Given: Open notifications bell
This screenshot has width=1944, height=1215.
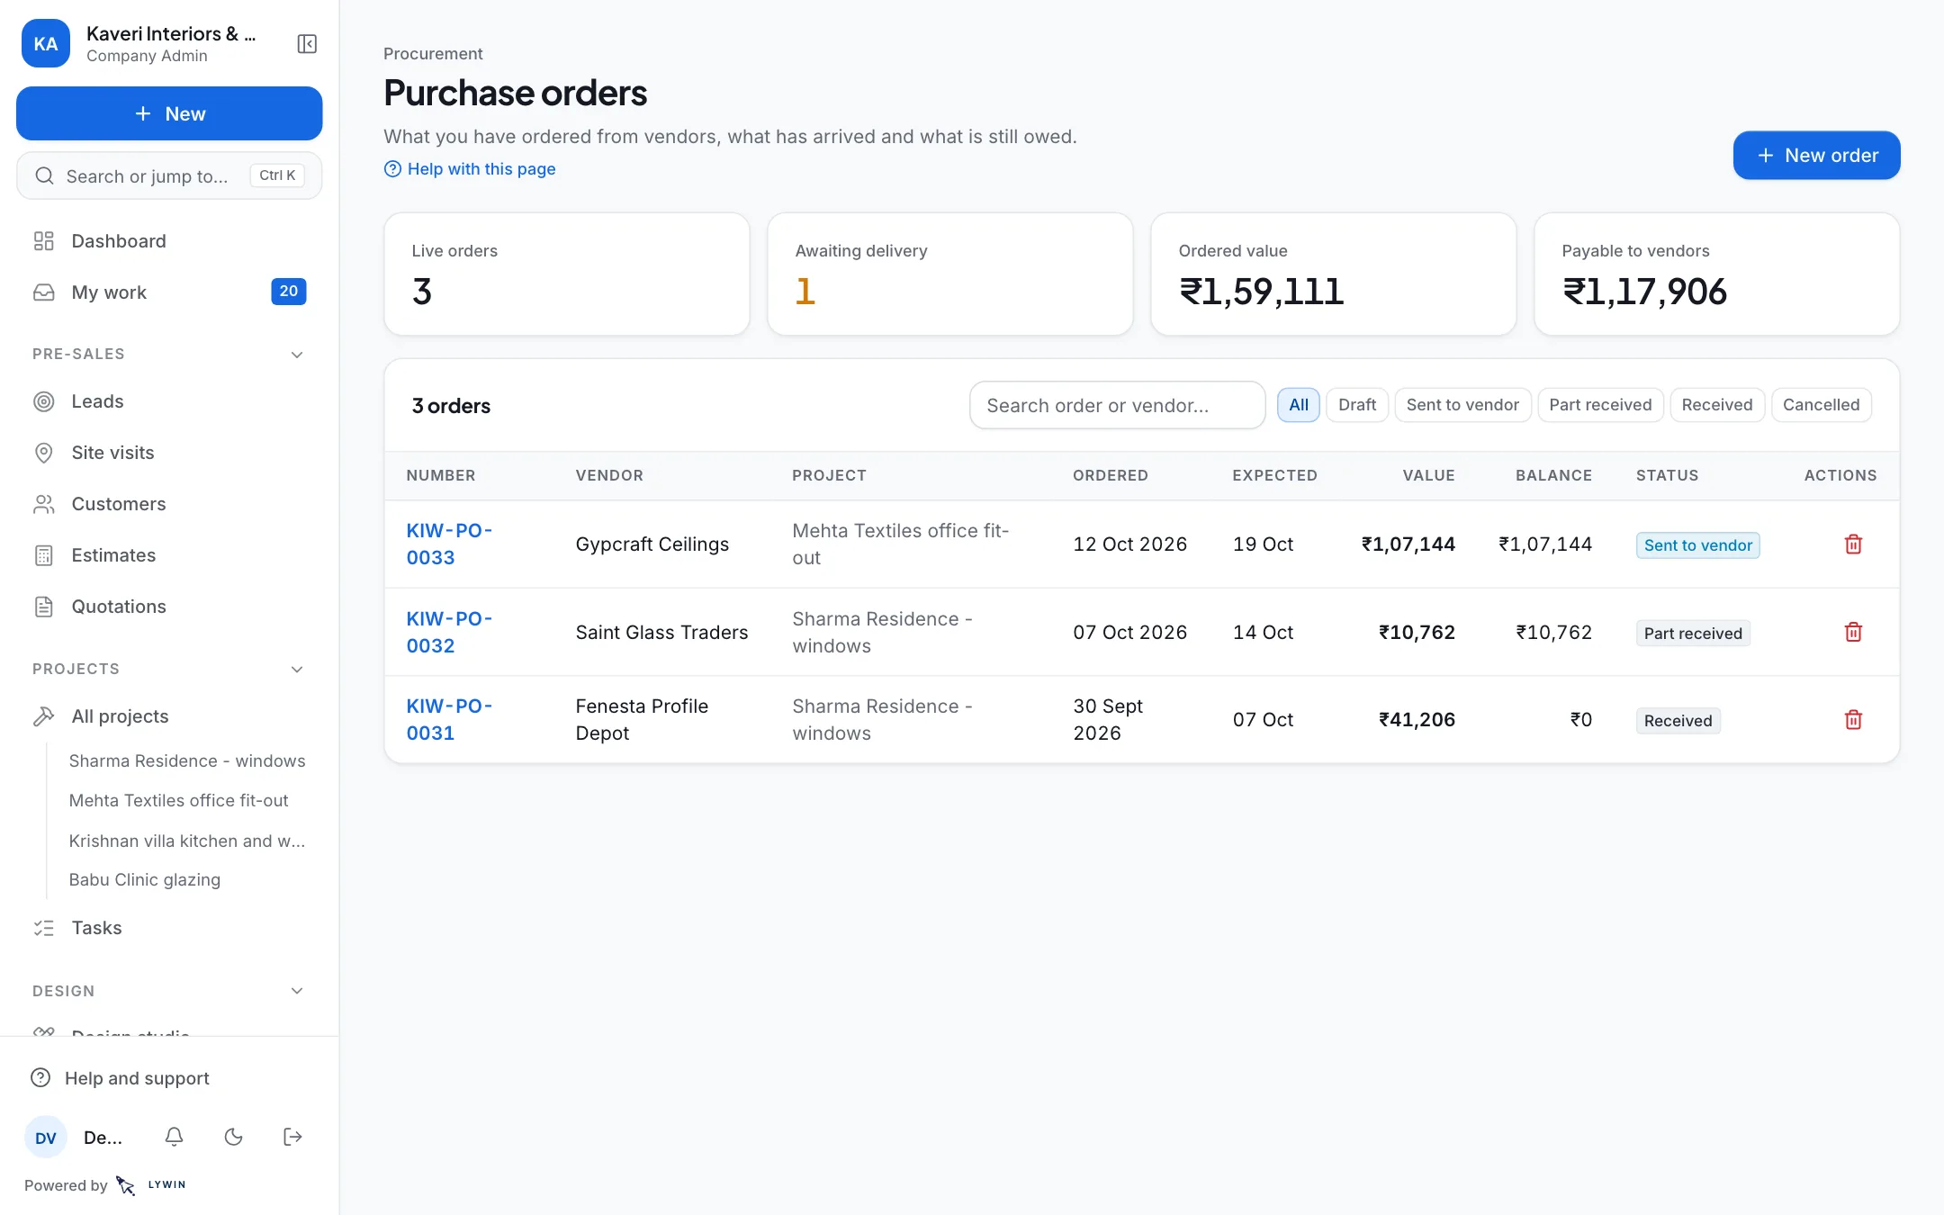Looking at the screenshot, I should point(175,1137).
